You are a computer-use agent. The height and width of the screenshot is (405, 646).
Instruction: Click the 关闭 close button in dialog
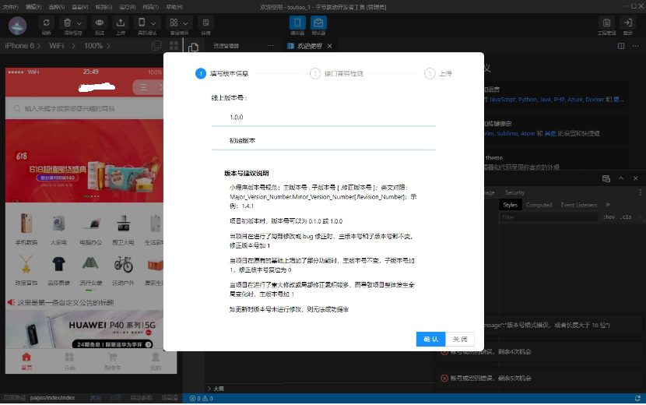tap(459, 339)
